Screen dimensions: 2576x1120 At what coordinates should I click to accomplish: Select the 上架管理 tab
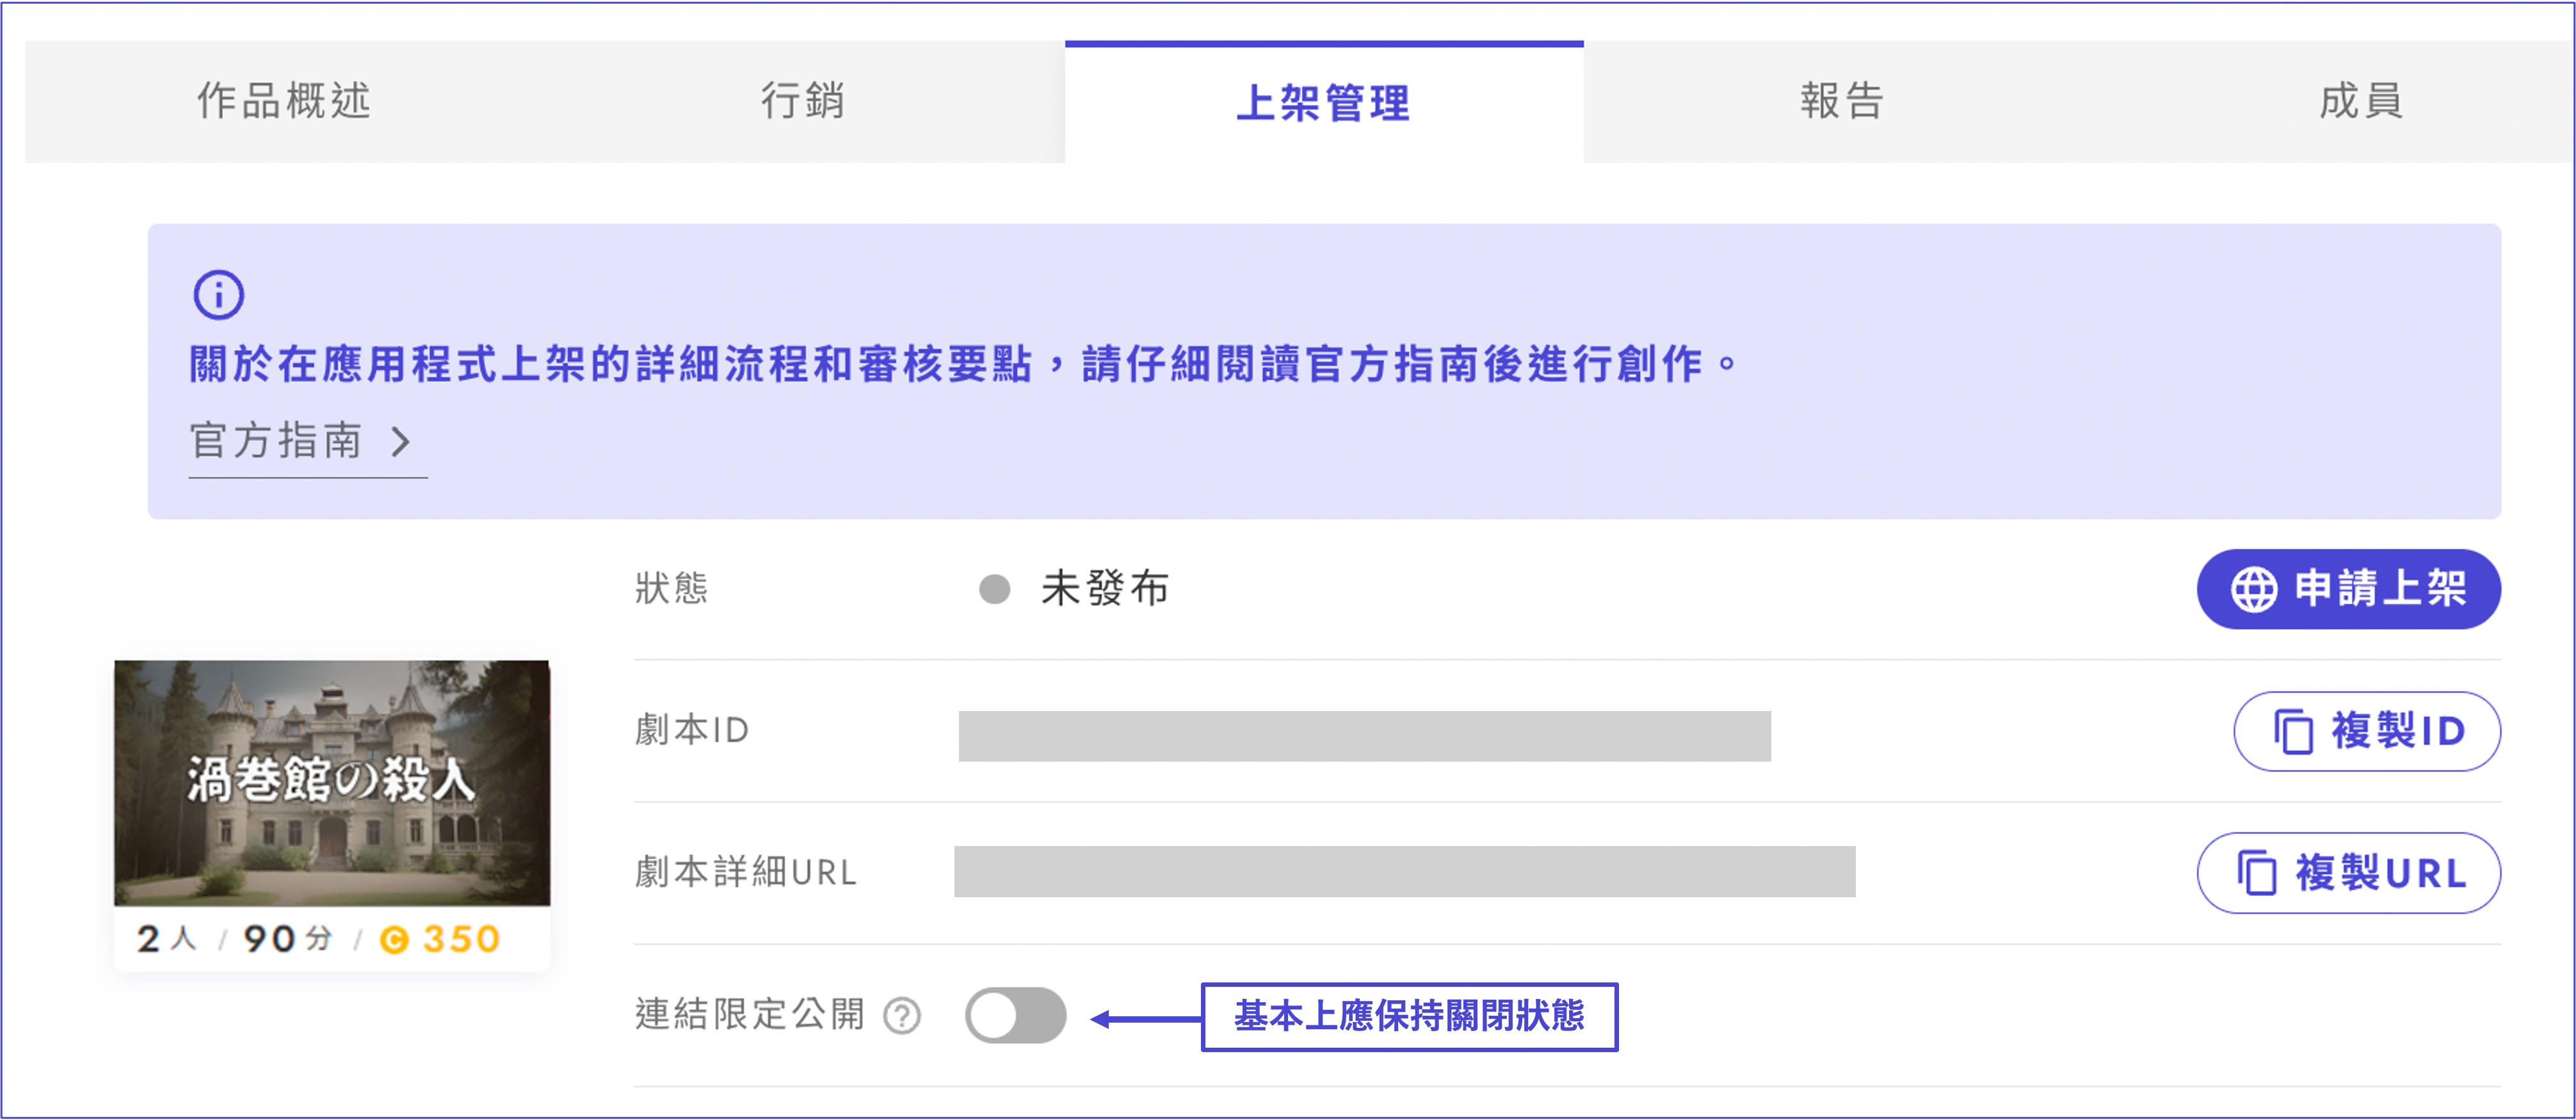1323,102
